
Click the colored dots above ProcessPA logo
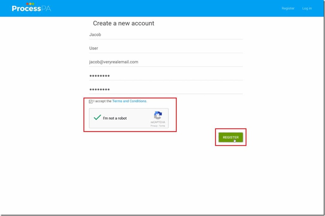[x=30, y=4]
